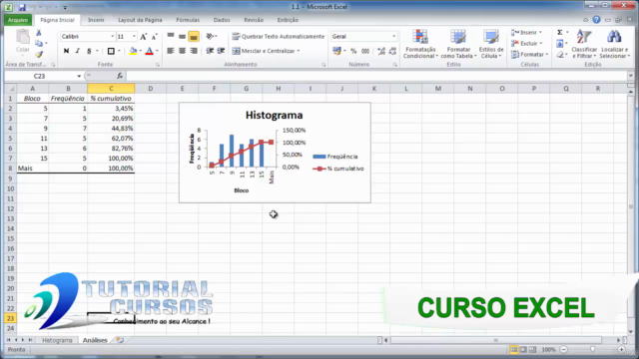Click Mesclar e Centralizar
The image size is (639, 359).
[266, 51]
